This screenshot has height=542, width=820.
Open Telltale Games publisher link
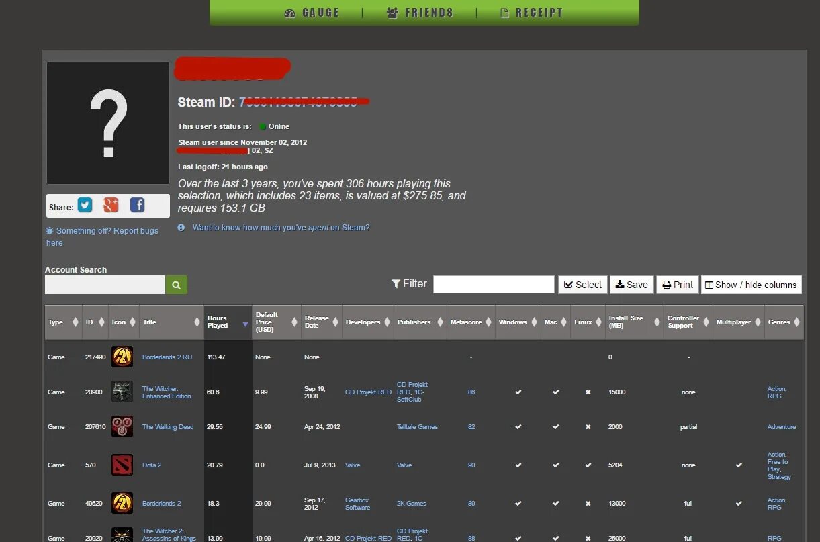[418, 427]
